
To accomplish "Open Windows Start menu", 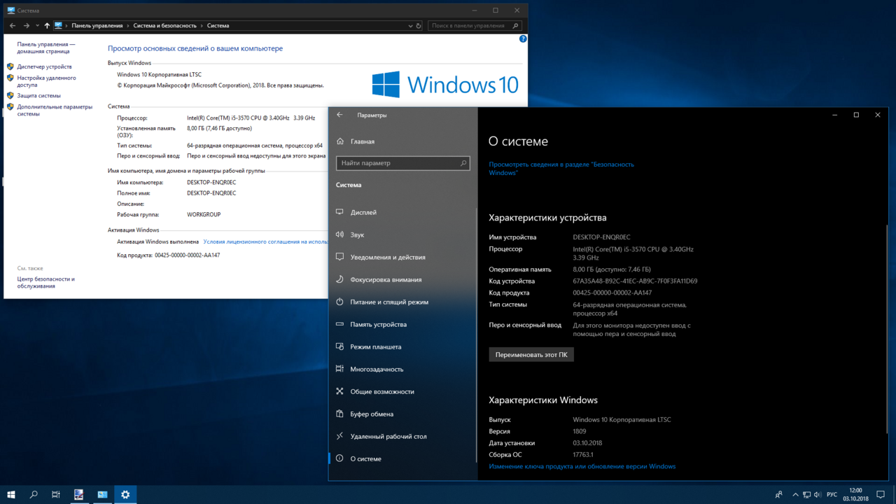I will (11, 494).
